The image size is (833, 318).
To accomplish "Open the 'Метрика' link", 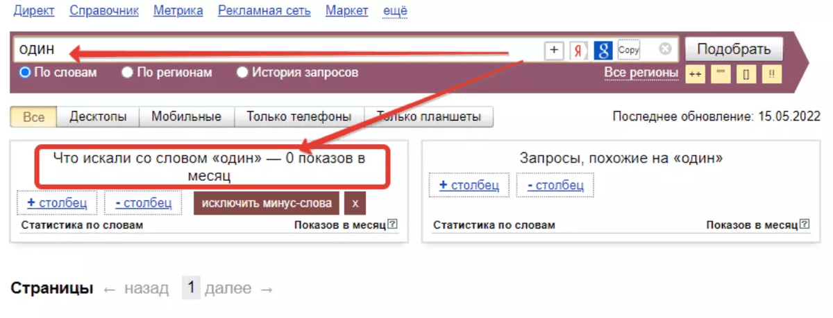I will coord(178,11).
